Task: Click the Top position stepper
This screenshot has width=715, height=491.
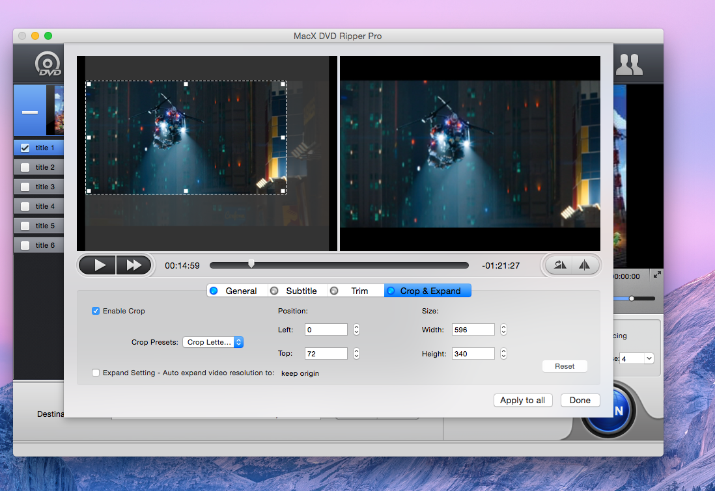Action: (x=357, y=353)
